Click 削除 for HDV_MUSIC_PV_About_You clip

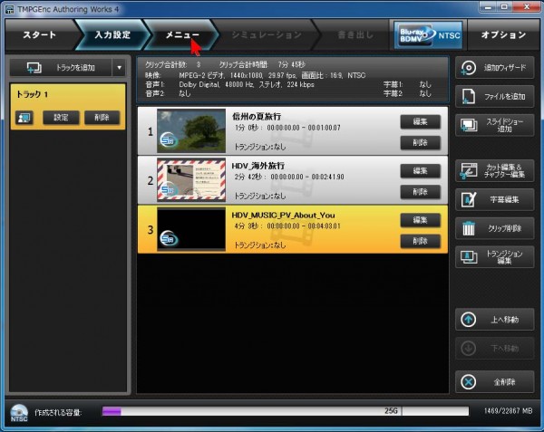[x=420, y=241]
